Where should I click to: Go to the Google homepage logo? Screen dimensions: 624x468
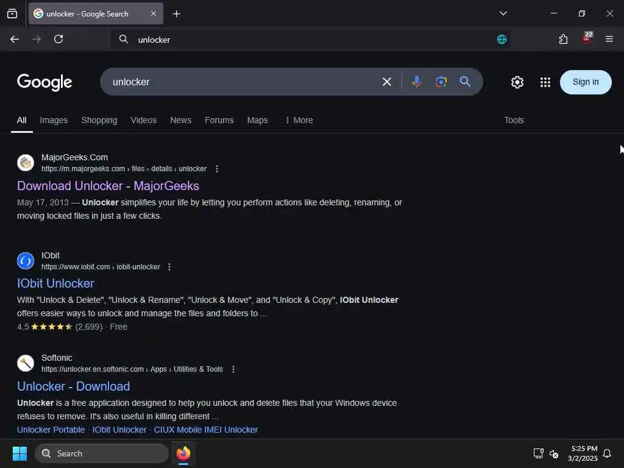[44, 82]
